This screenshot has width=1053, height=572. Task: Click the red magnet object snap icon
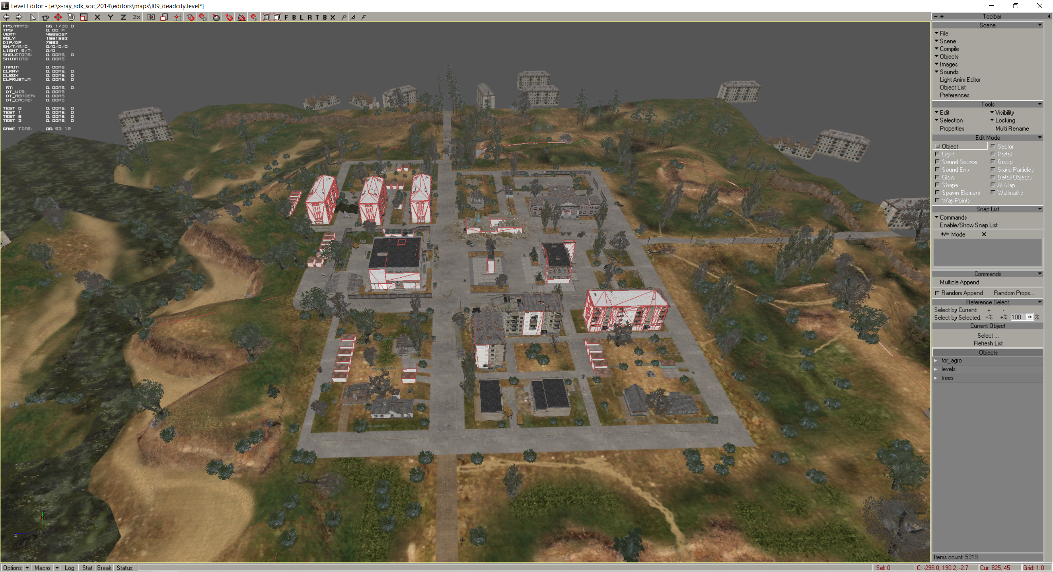click(190, 17)
